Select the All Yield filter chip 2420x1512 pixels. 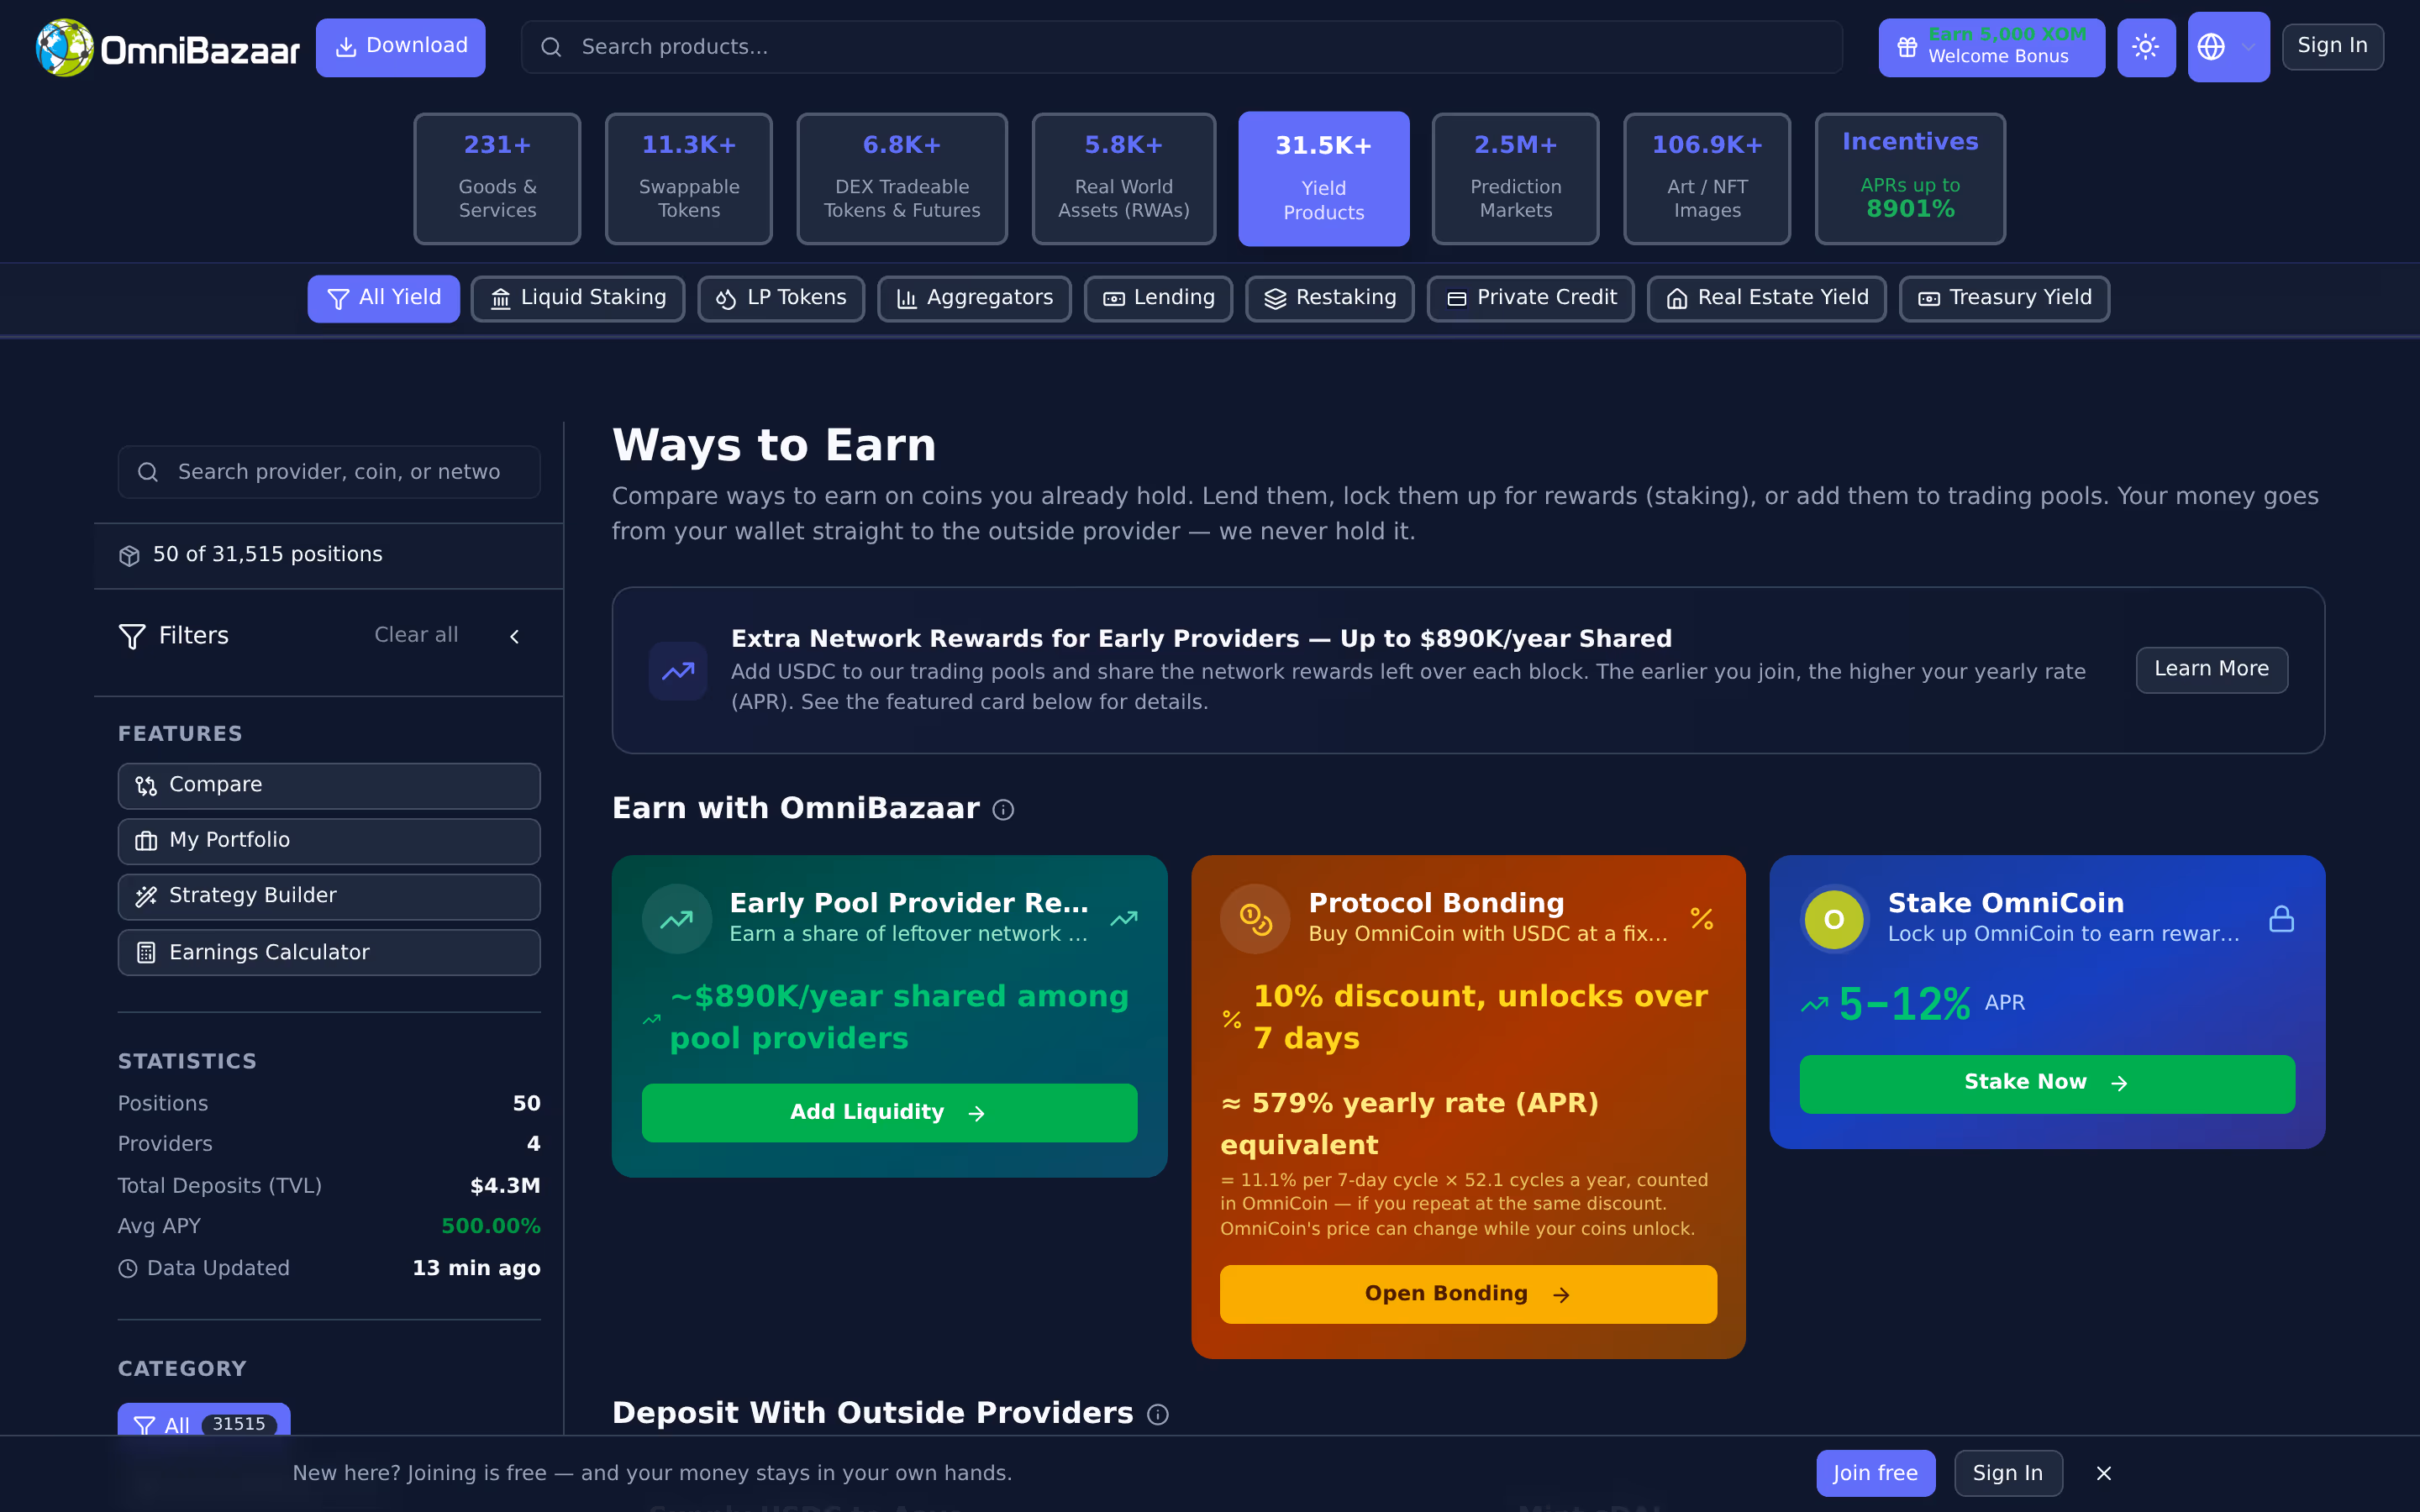pyautogui.click(x=384, y=298)
